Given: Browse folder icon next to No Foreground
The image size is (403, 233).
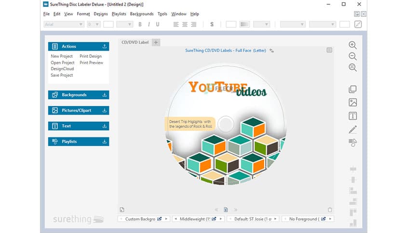Looking at the screenshot, I should pyautogui.click(x=323, y=219).
